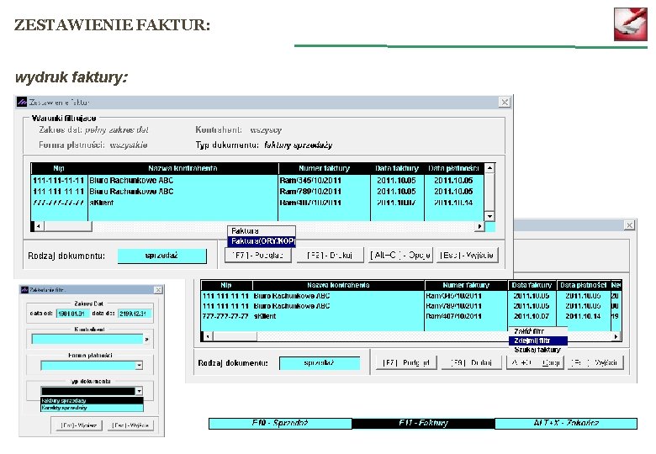Viewport: 656px width, 454px height.
Task: Click F11 - Faktury bottom bar item
Action: tap(423, 423)
